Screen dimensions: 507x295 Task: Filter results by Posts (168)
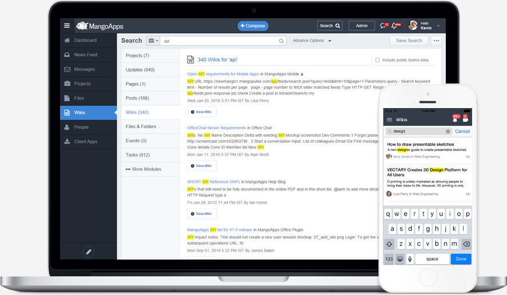click(x=150, y=98)
